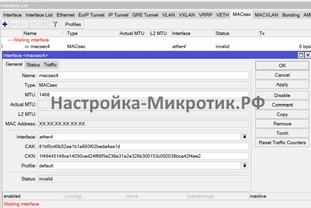Confirm with the OK button

point(282,66)
